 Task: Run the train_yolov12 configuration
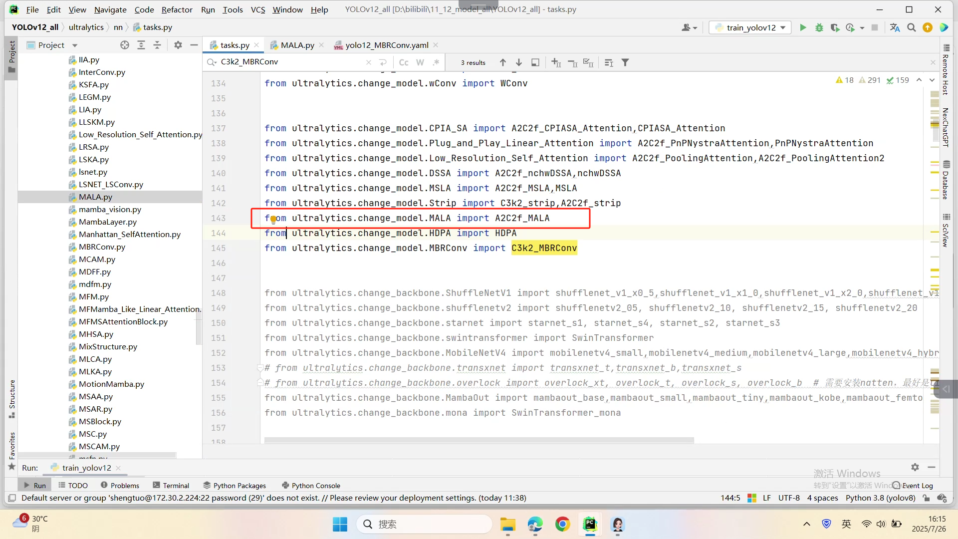click(803, 27)
